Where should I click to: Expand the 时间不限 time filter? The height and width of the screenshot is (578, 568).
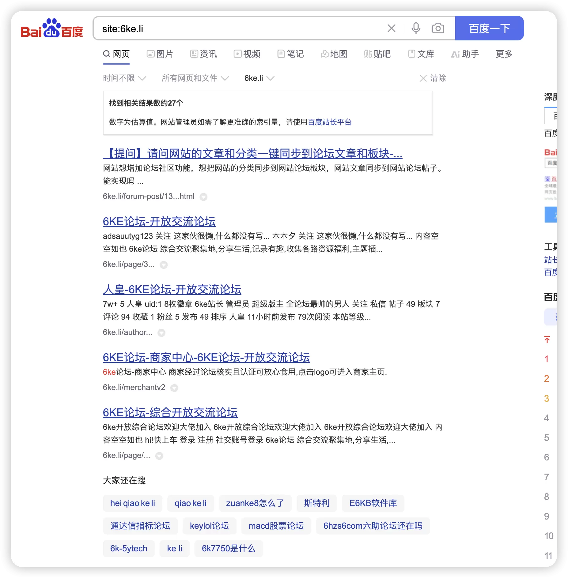coord(124,78)
